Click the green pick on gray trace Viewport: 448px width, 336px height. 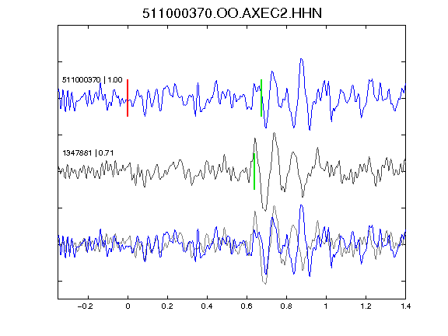pyautogui.click(x=254, y=171)
